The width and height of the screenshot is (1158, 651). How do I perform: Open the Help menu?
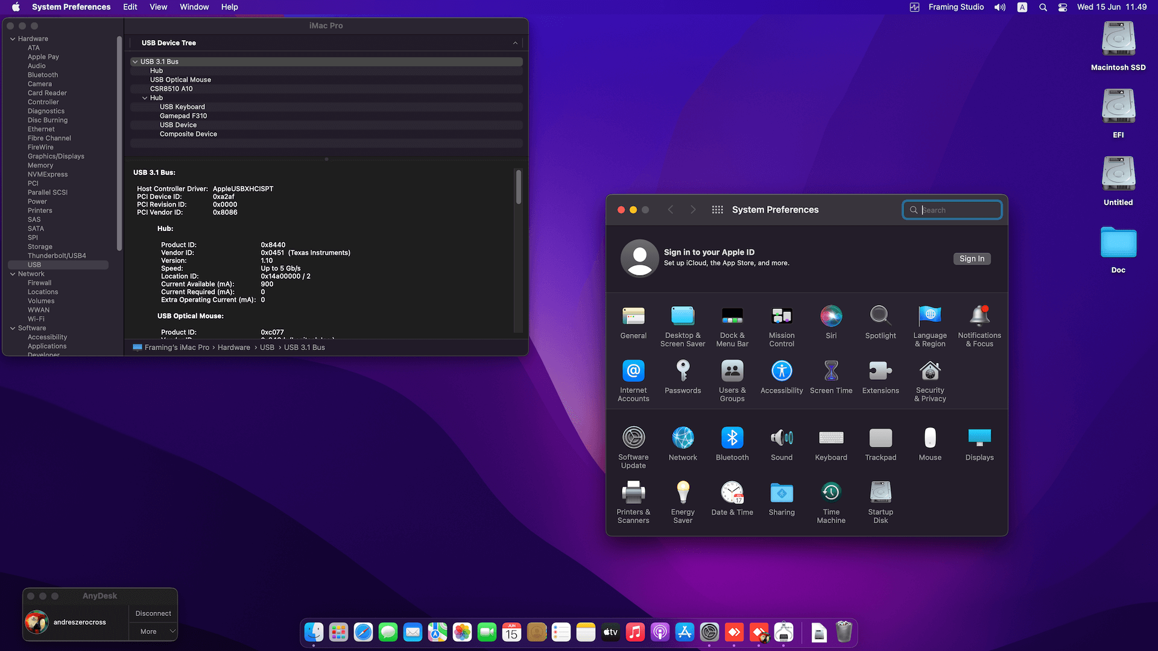point(229,7)
